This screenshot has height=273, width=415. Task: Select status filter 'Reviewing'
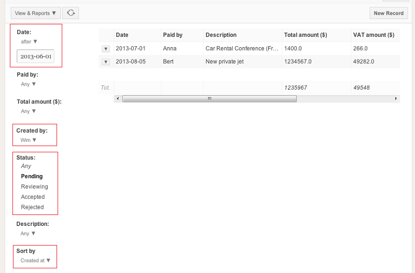click(34, 186)
